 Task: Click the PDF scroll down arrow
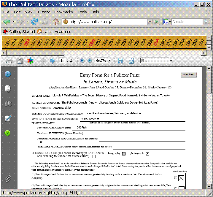pos(209,186)
